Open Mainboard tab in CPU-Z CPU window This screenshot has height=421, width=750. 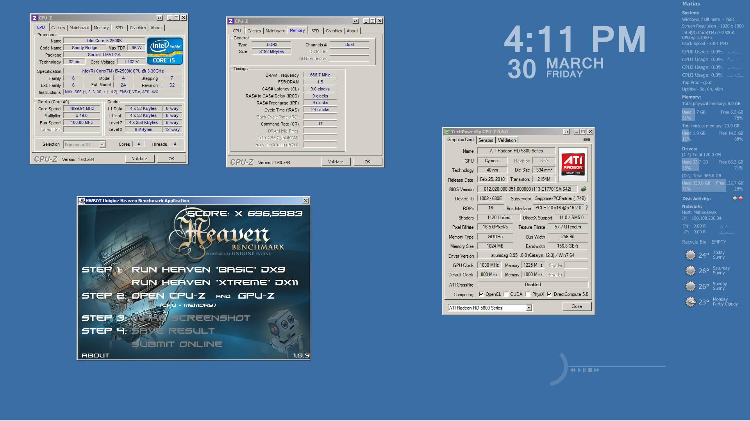click(x=79, y=28)
